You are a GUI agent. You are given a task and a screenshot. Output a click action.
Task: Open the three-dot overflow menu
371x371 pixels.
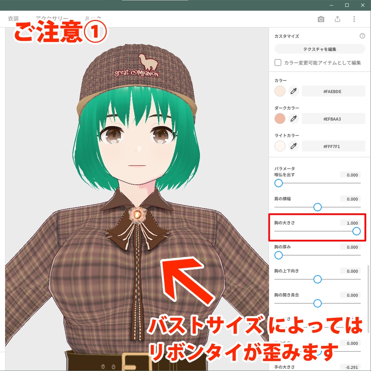point(353,19)
